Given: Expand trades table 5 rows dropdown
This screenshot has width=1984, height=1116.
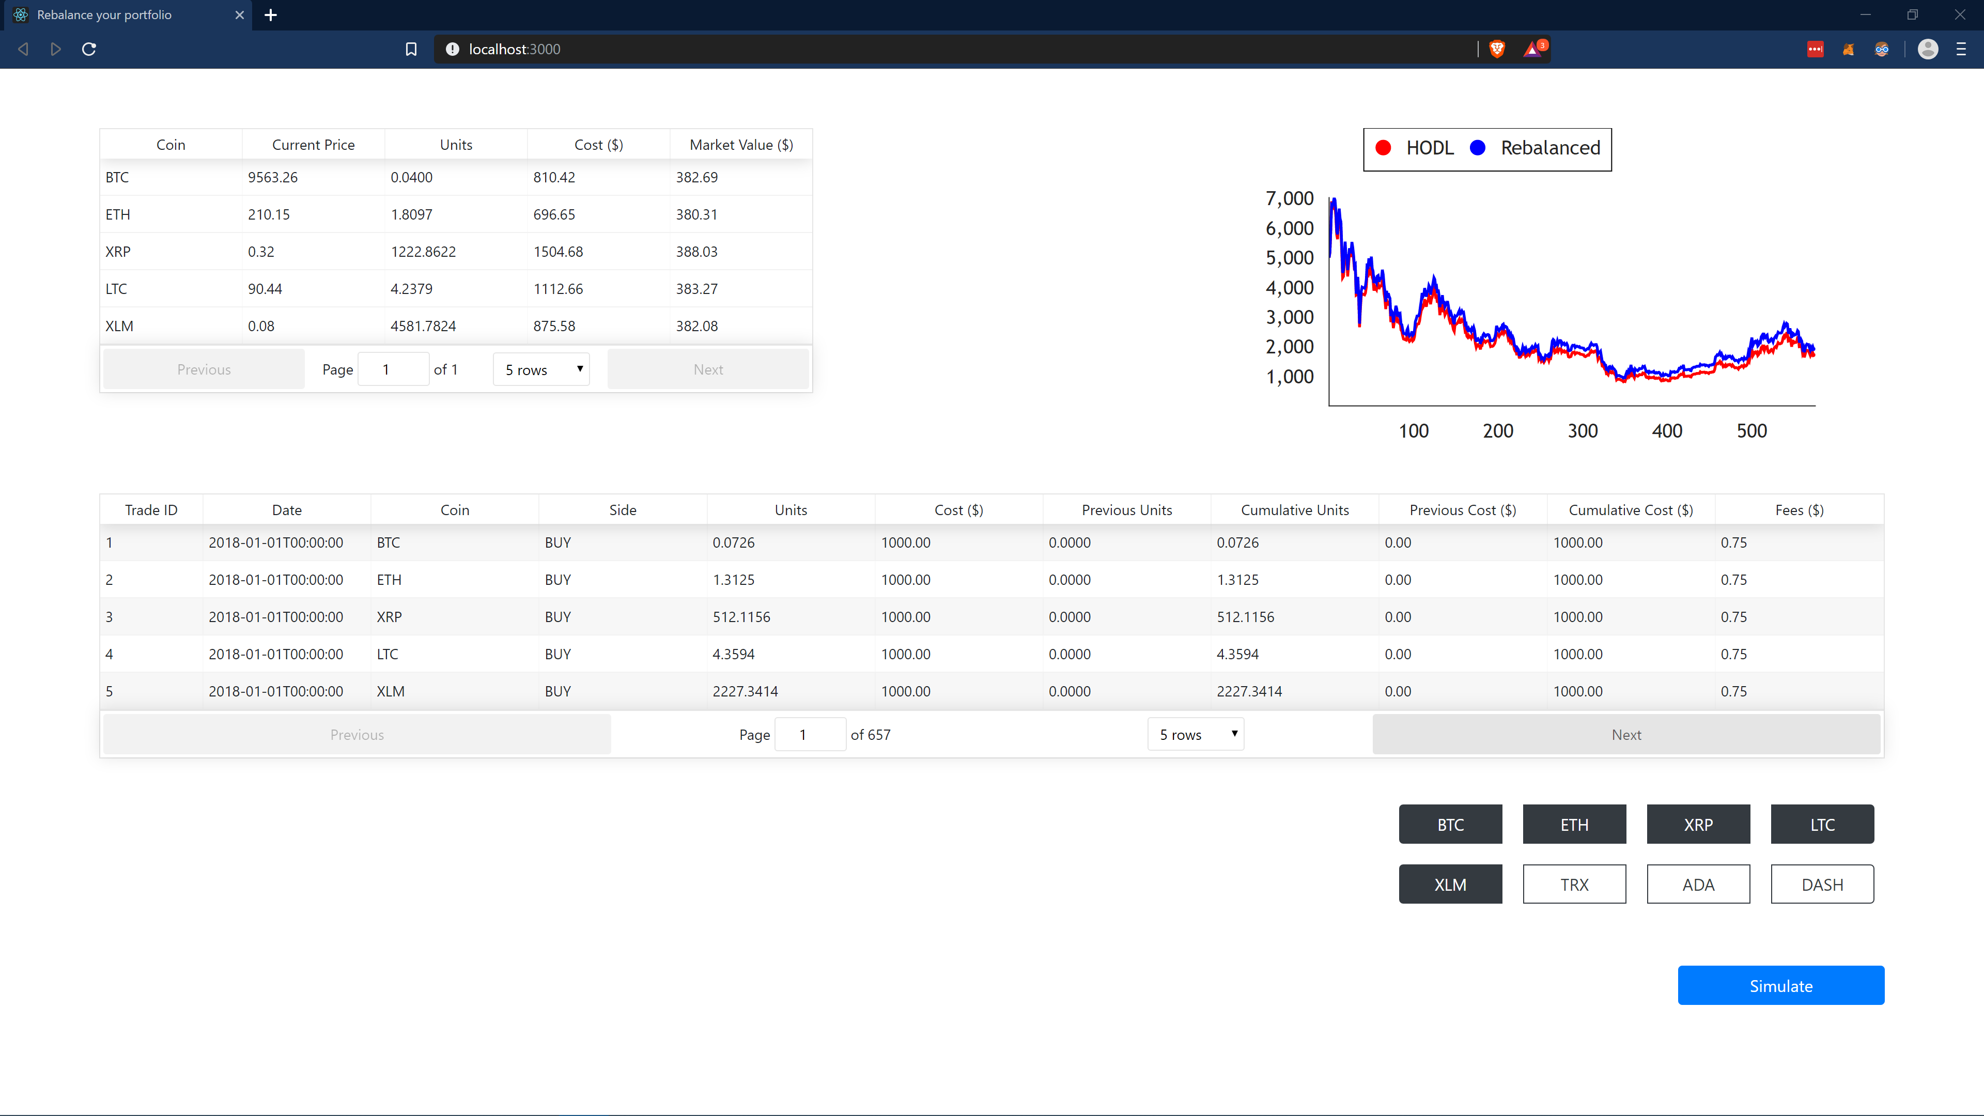Looking at the screenshot, I should (x=1196, y=735).
